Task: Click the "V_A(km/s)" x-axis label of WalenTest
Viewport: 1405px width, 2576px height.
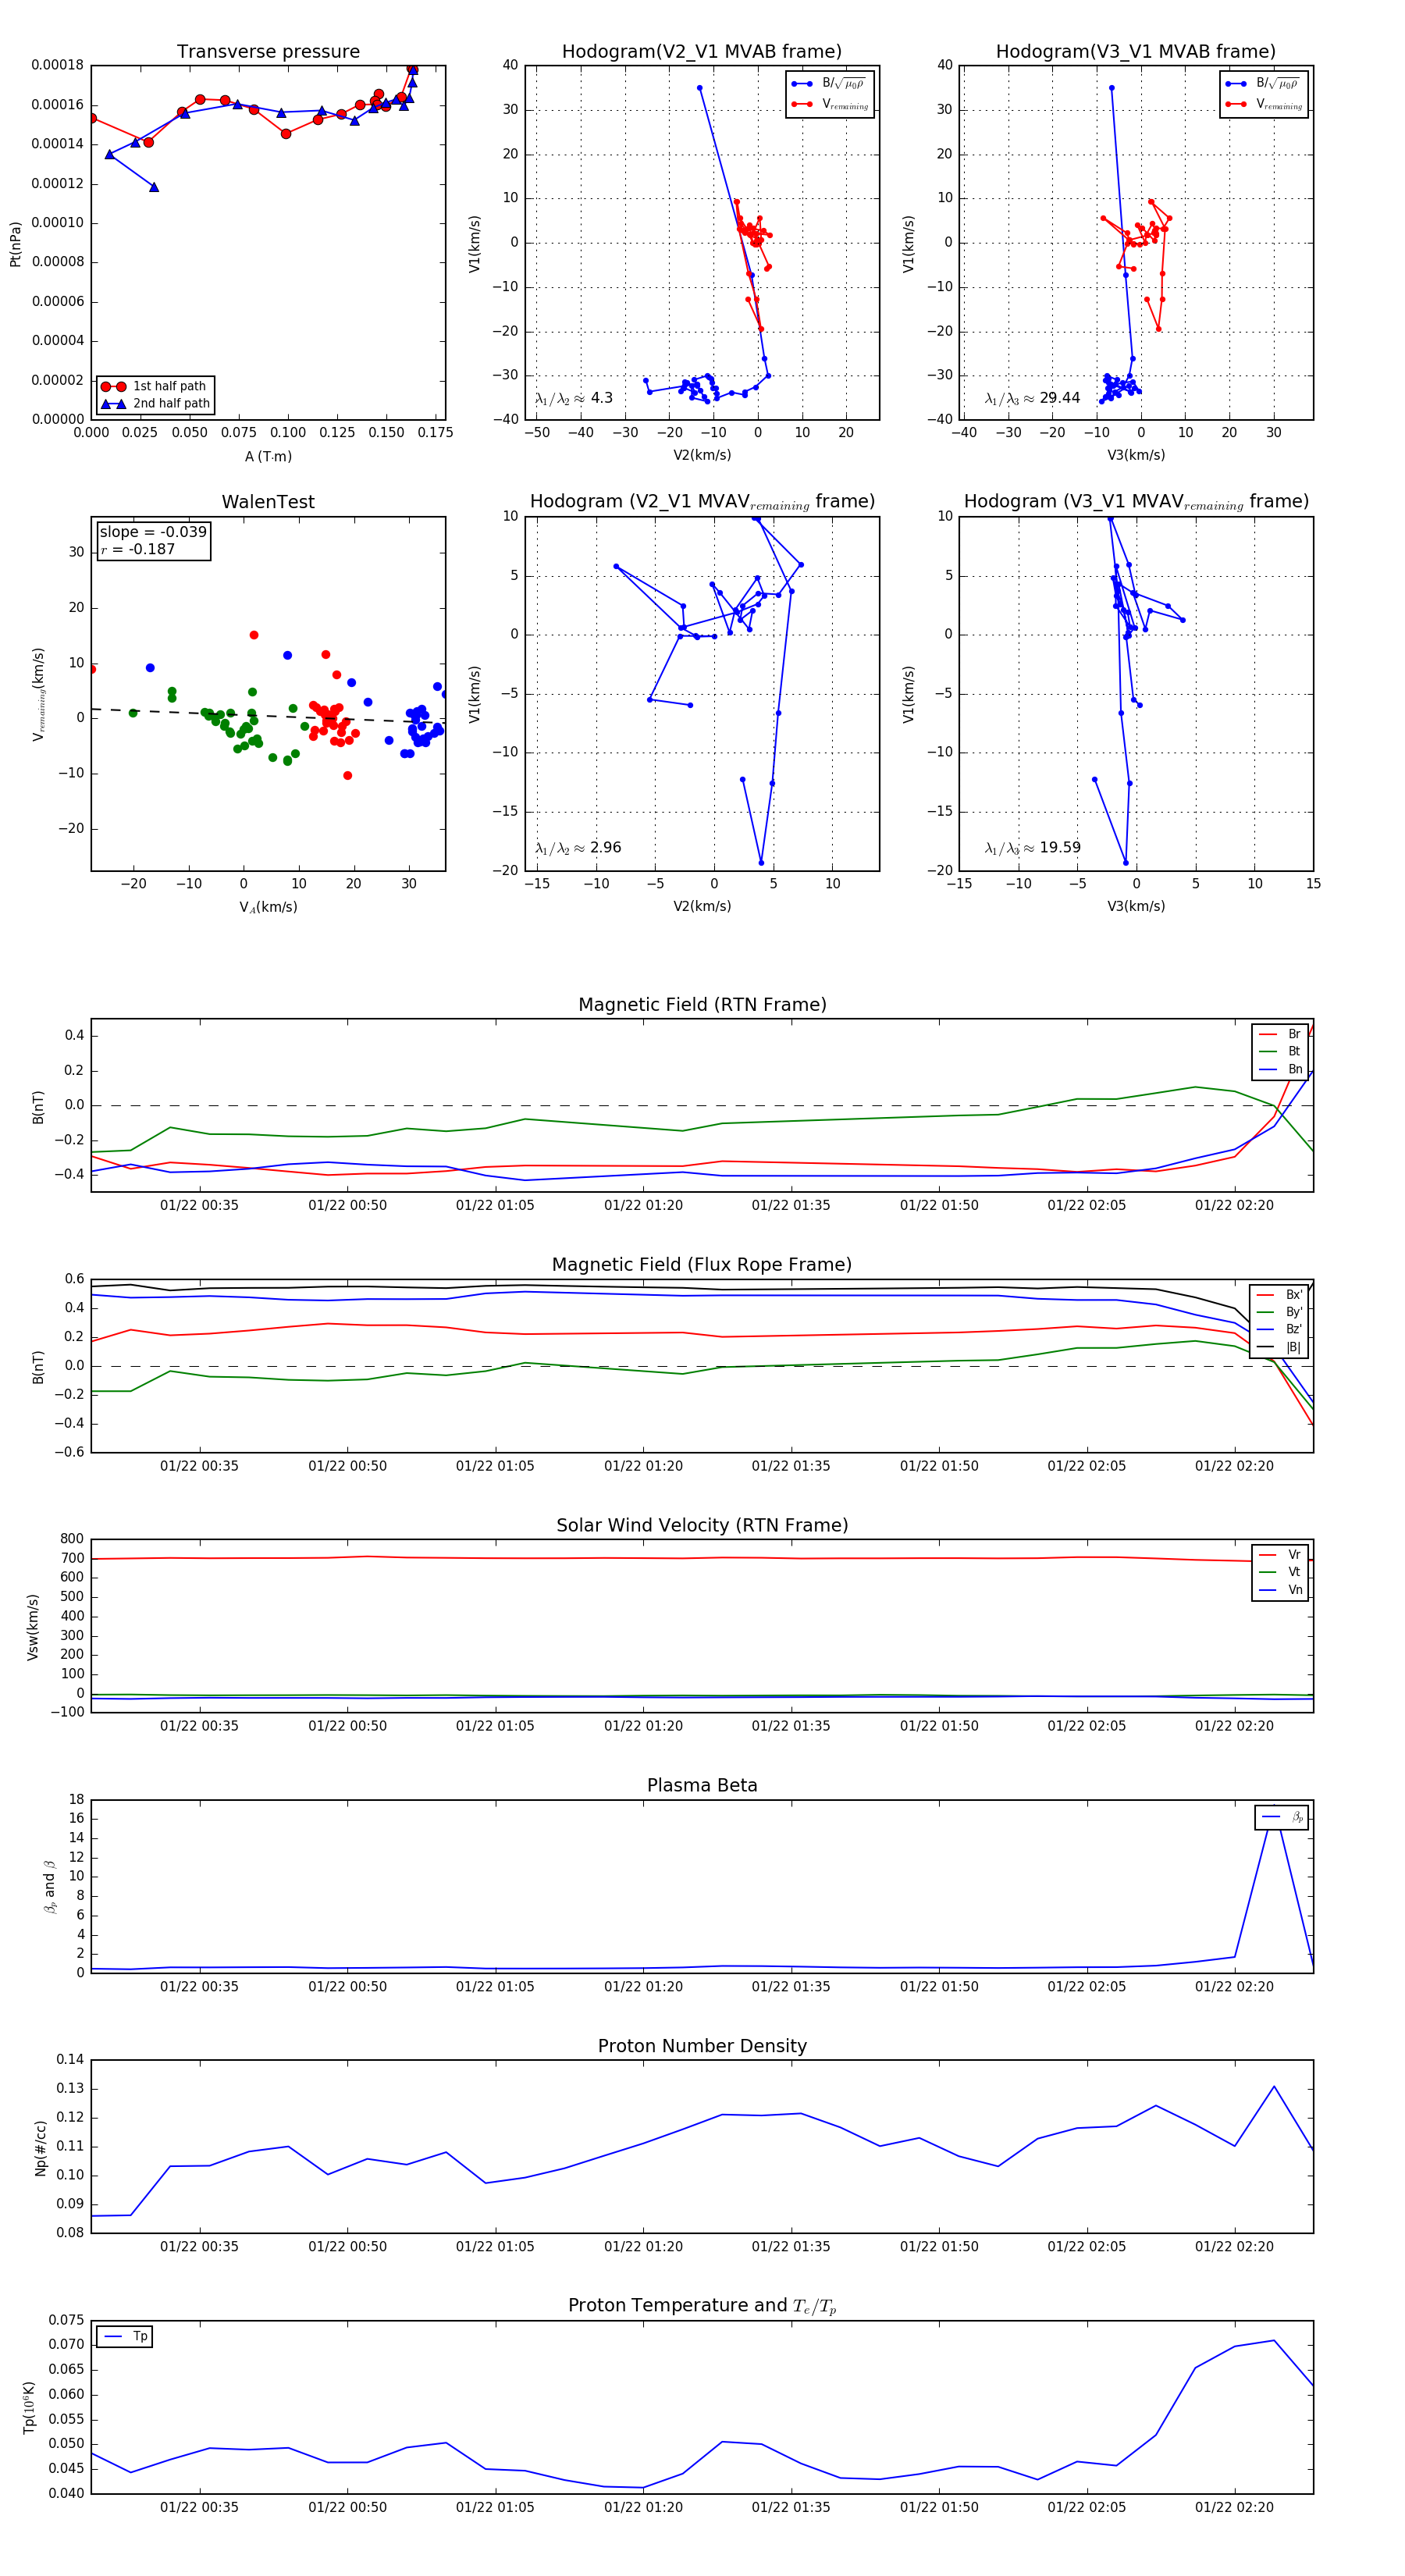Action: point(268,907)
